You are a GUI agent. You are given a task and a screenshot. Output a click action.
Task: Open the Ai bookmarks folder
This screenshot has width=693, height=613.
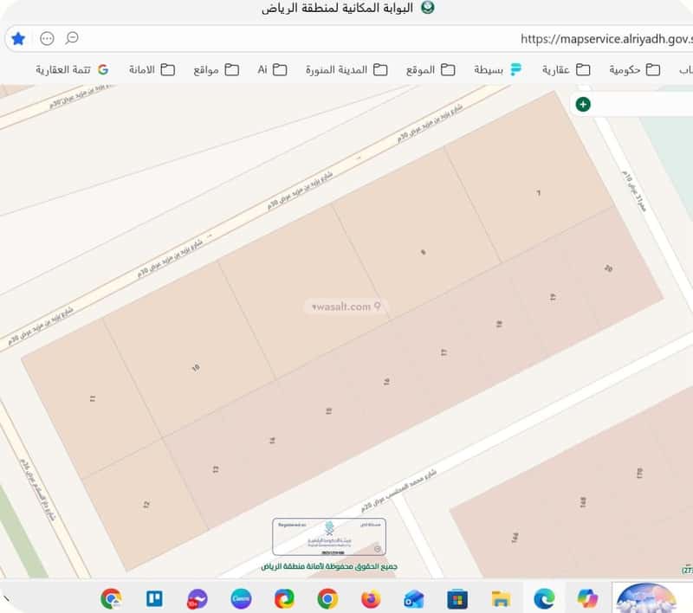[x=272, y=69]
